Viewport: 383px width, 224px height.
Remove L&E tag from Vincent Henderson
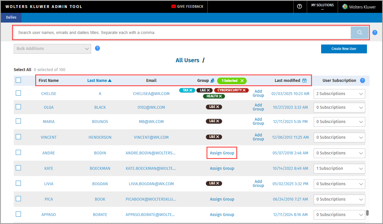coord(218,137)
